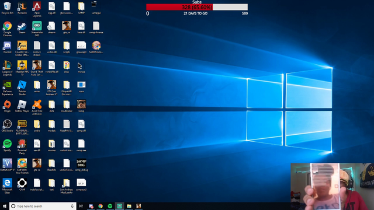
Task: Open Streamlabs OBS from the taskbar
Action: [x=119, y=206]
